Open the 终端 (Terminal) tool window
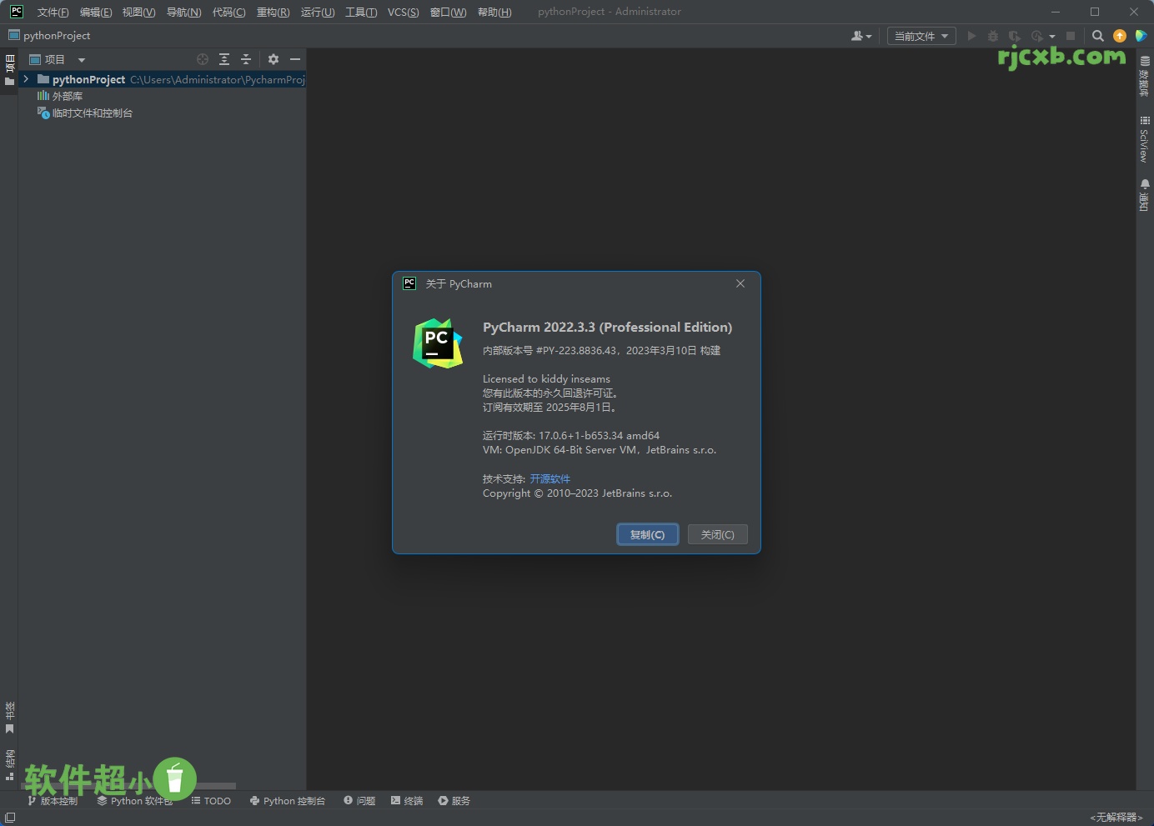This screenshot has width=1154, height=826. pos(406,800)
